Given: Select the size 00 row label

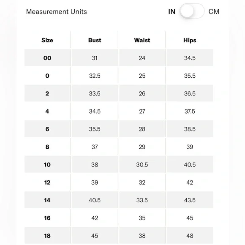Looking at the screenshot, I should (x=47, y=58).
